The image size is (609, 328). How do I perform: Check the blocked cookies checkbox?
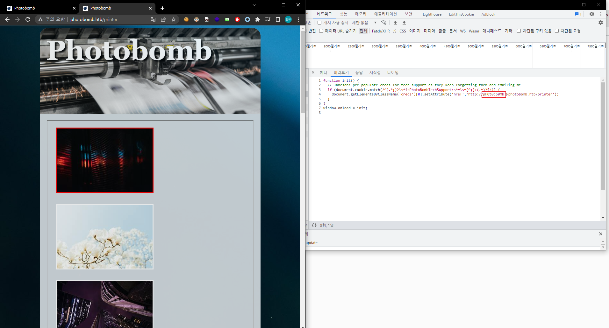point(519,31)
